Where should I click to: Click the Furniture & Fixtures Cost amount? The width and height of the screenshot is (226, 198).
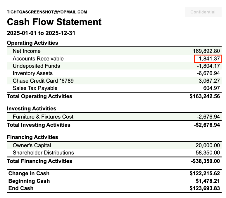pos(208,117)
